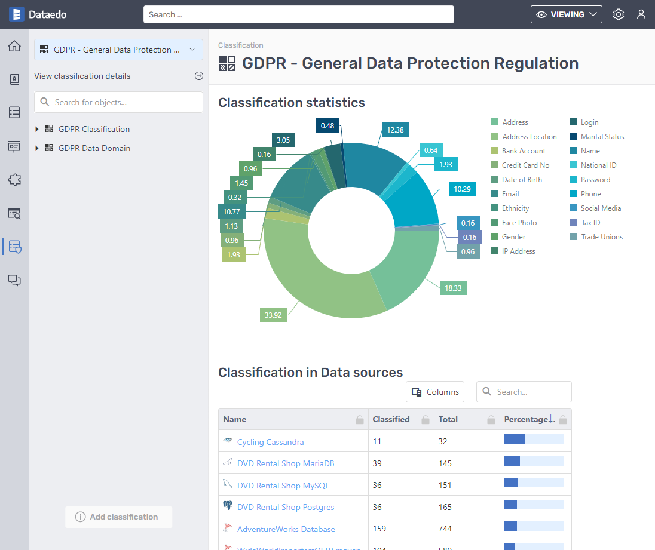Open the VIEWING mode dropdown

coord(566,14)
